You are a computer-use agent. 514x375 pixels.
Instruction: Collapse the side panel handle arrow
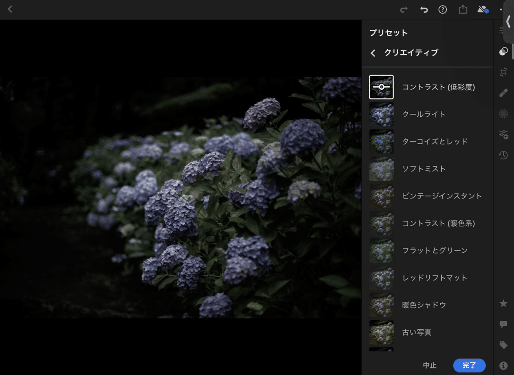tap(508, 21)
